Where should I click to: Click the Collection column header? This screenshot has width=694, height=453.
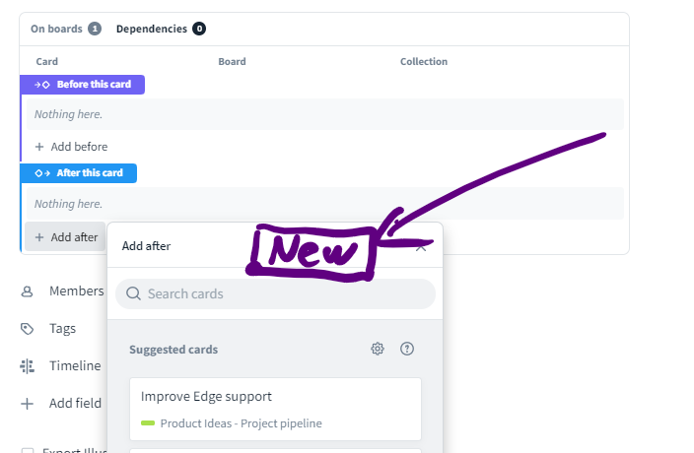[424, 61]
